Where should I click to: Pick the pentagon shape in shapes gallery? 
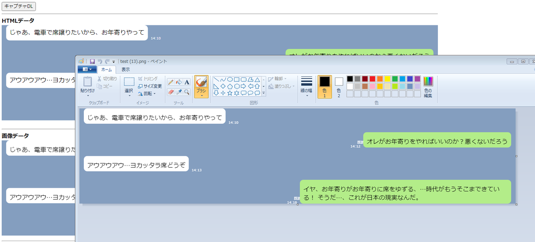(230, 86)
